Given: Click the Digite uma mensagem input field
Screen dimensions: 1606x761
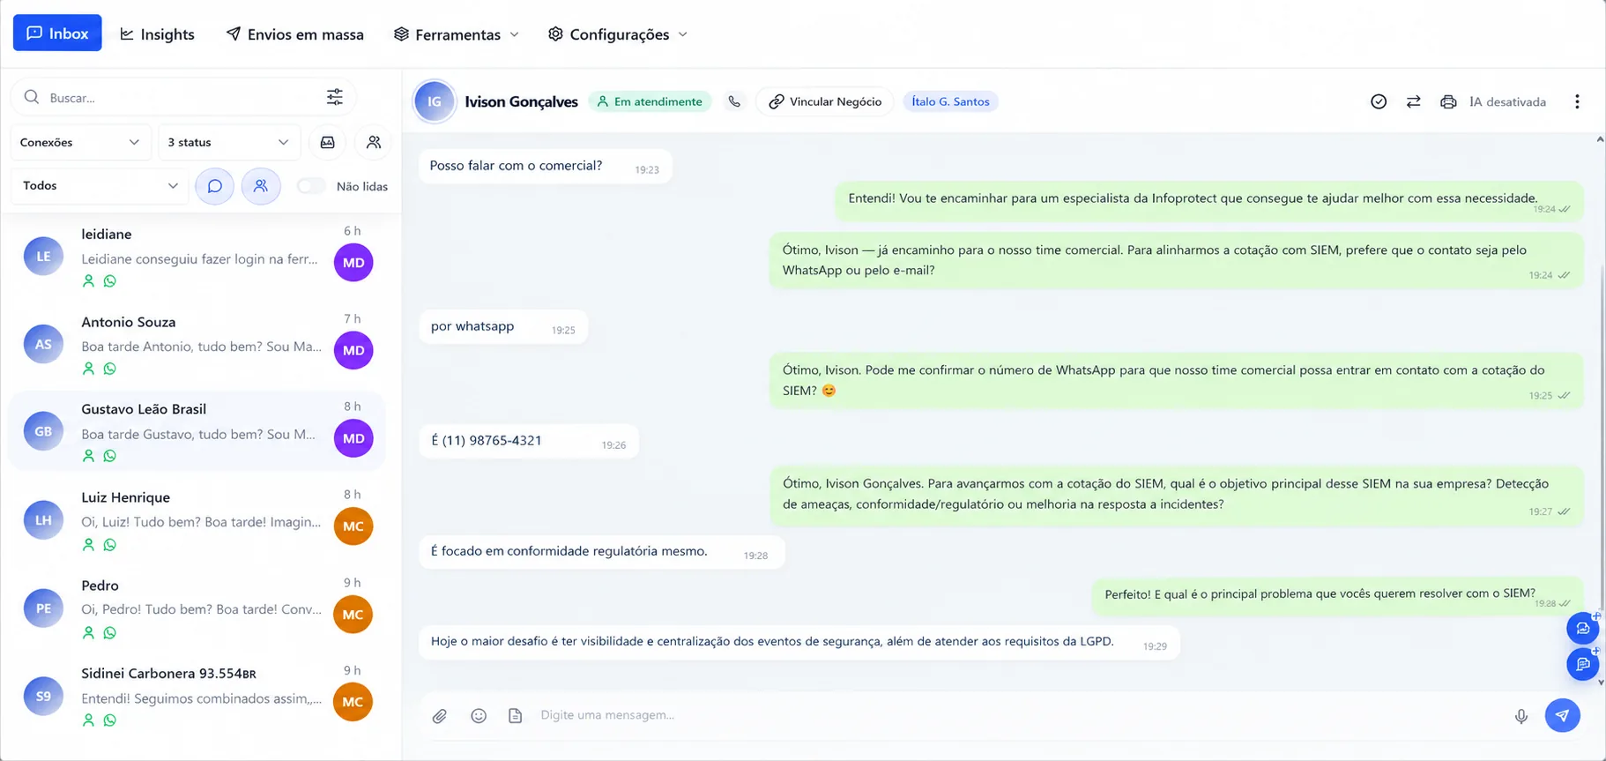Looking at the screenshot, I should (1018, 715).
